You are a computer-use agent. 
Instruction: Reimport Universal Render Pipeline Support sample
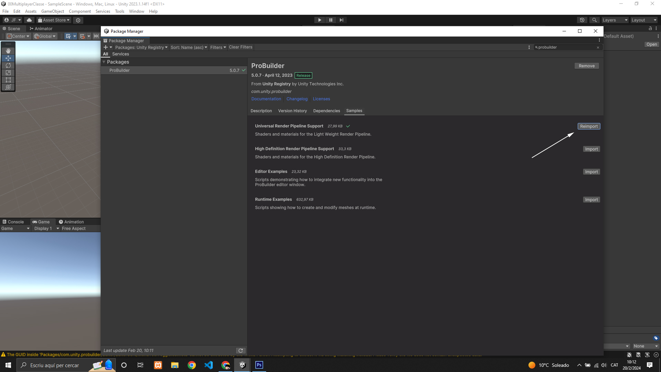(x=589, y=126)
